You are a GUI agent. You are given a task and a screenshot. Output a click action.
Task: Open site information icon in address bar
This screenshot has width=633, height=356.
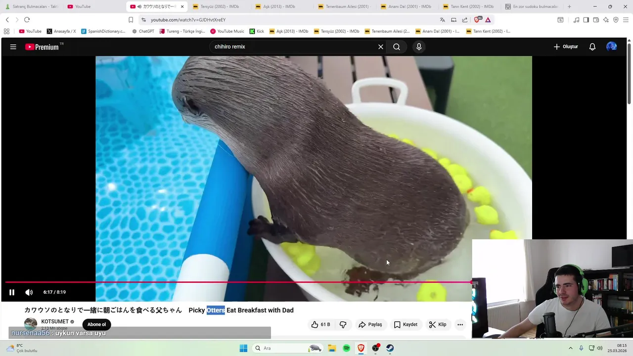(x=143, y=20)
